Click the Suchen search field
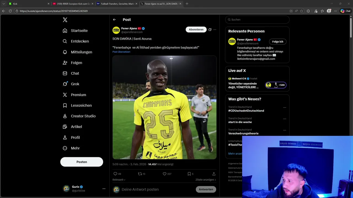 (x=257, y=20)
